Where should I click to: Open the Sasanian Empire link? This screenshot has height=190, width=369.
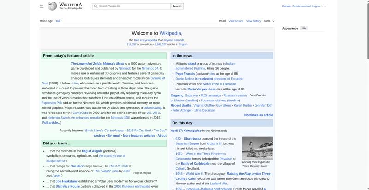coord(187,143)
